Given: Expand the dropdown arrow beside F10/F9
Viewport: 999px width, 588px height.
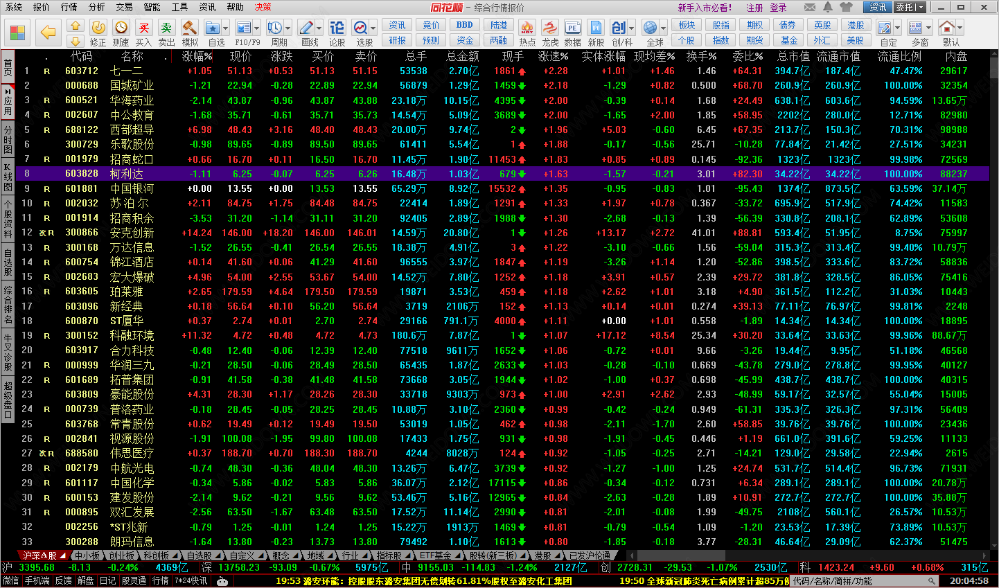Looking at the screenshot, I should pos(257,28).
